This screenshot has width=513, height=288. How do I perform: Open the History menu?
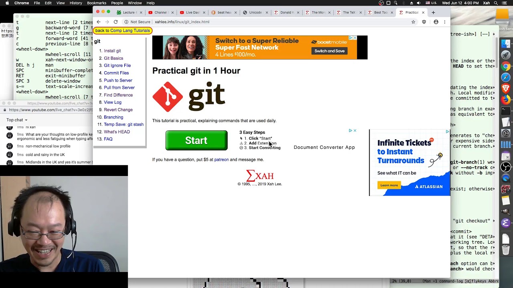(x=76, y=3)
